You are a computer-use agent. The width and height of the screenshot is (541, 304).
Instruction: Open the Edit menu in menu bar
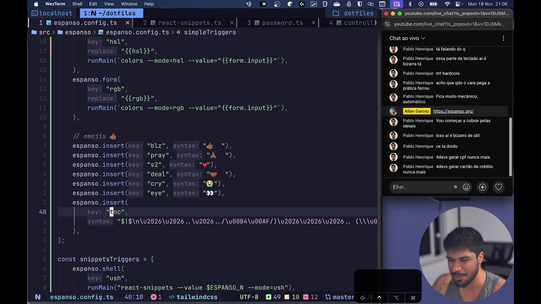(93, 4)
